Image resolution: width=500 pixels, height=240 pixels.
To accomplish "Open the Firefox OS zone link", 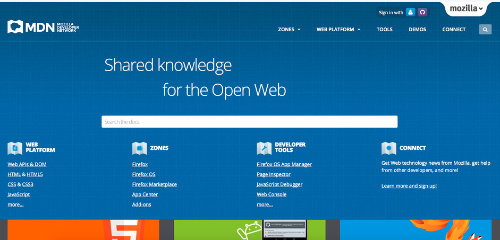I will click(x=144, y=174).
